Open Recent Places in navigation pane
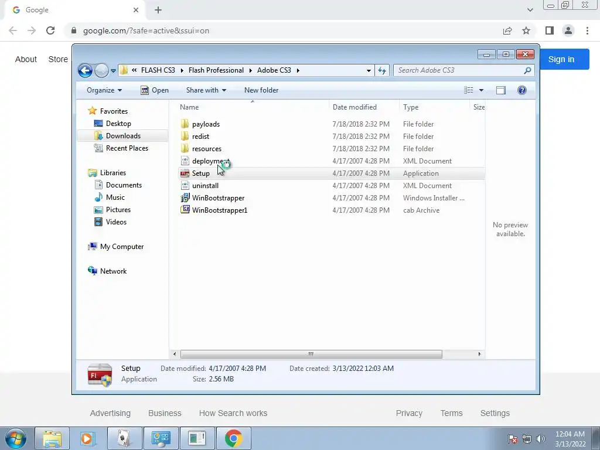This screenshot has width=600, height=450. [x=127, y=148]
